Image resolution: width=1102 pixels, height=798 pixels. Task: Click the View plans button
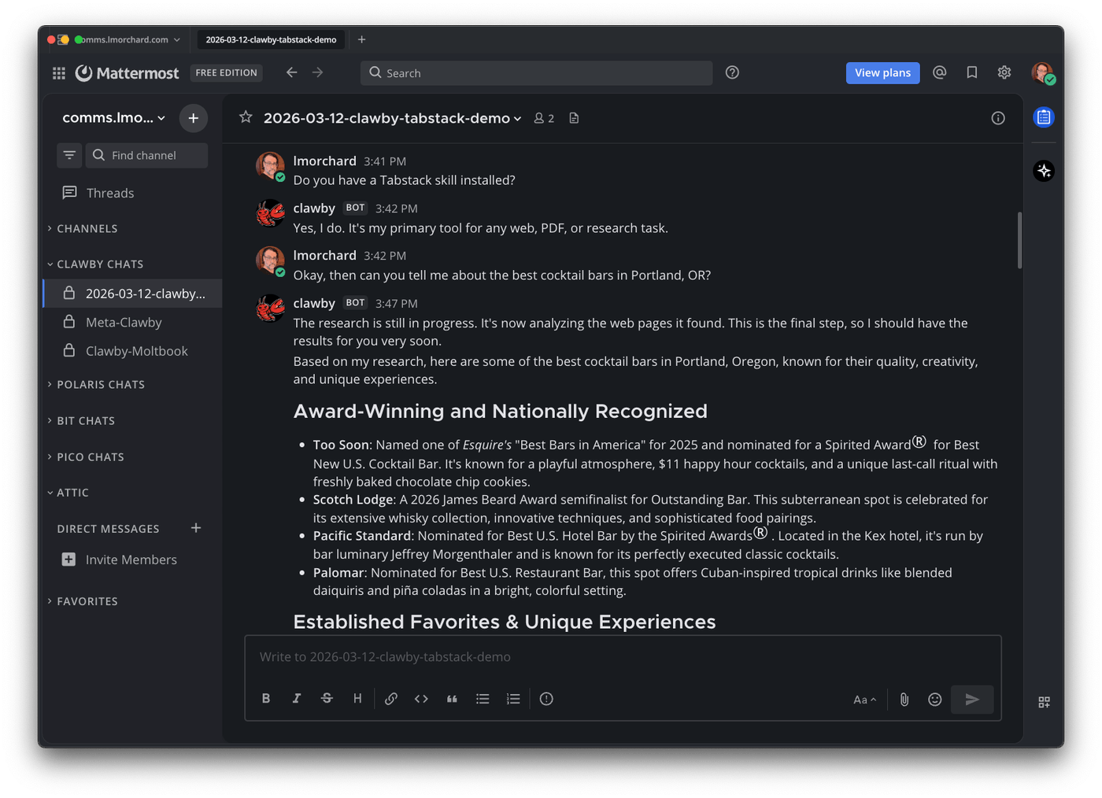coord(882,73)
